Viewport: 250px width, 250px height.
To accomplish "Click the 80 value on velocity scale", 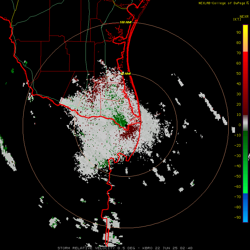I will [239, 43].
